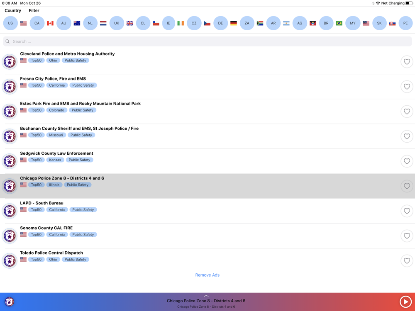This screenshot has width=415, height=311.
Task: Favorite Fresno City Police, Fire and EMS
Action: tap(407, 87)
